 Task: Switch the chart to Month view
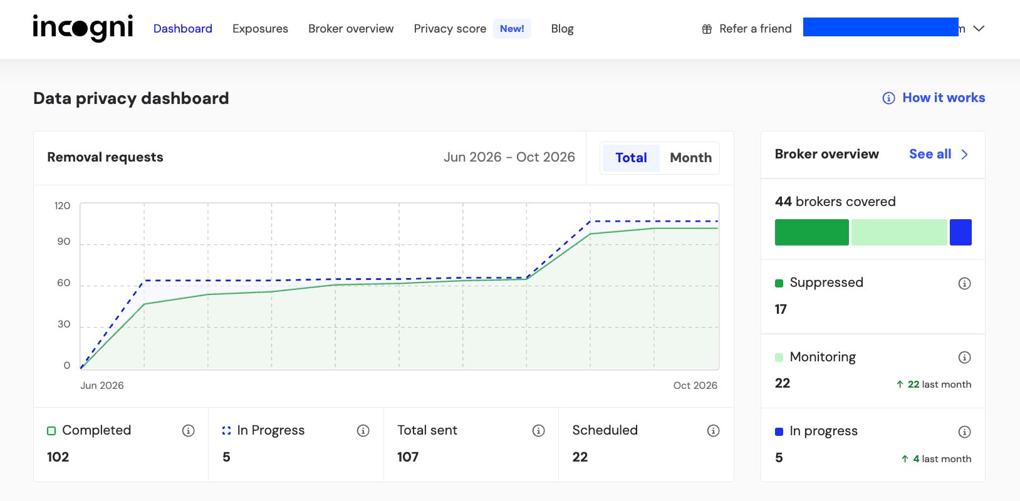tap(690, 158)
